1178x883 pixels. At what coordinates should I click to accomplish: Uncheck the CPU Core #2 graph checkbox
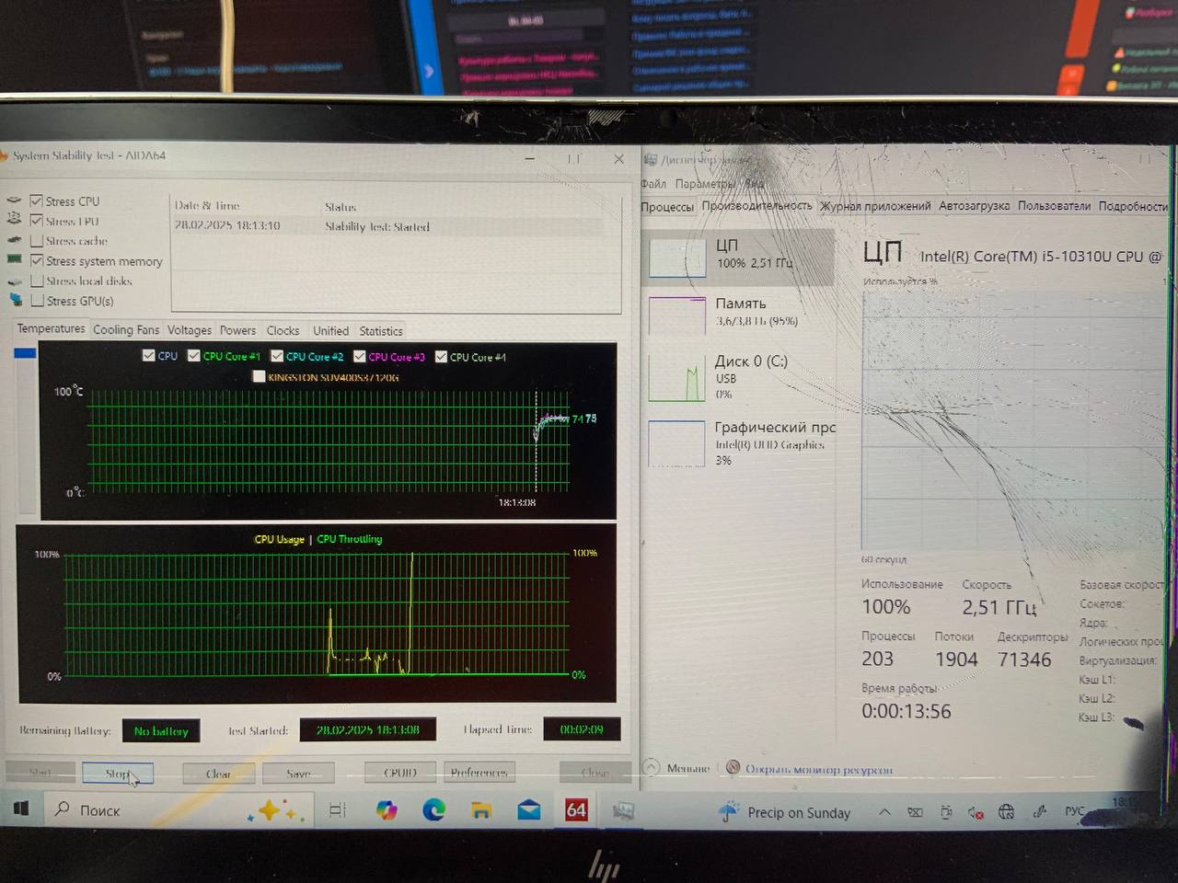pyautogui.click(x=276, y=356)
